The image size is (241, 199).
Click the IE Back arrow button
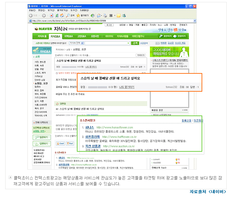click(31, 16)
